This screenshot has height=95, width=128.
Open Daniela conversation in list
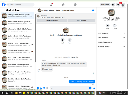point(17,80)
